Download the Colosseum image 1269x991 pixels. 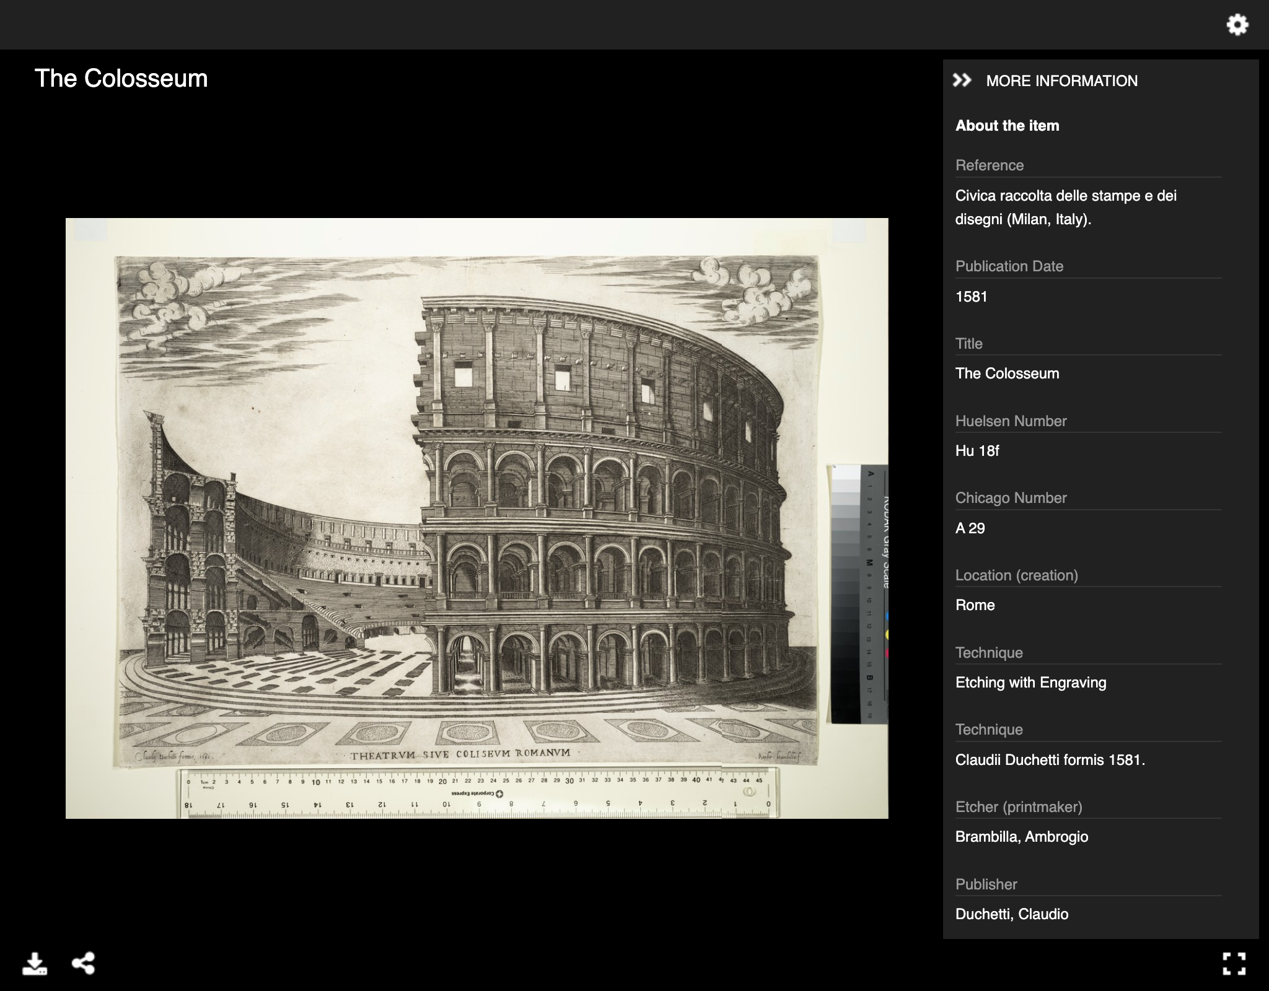pos(35,964)
